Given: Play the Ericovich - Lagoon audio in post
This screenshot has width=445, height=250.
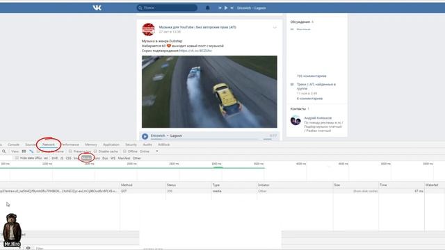Looking at the screenshot, I should [x=145, y=136].
